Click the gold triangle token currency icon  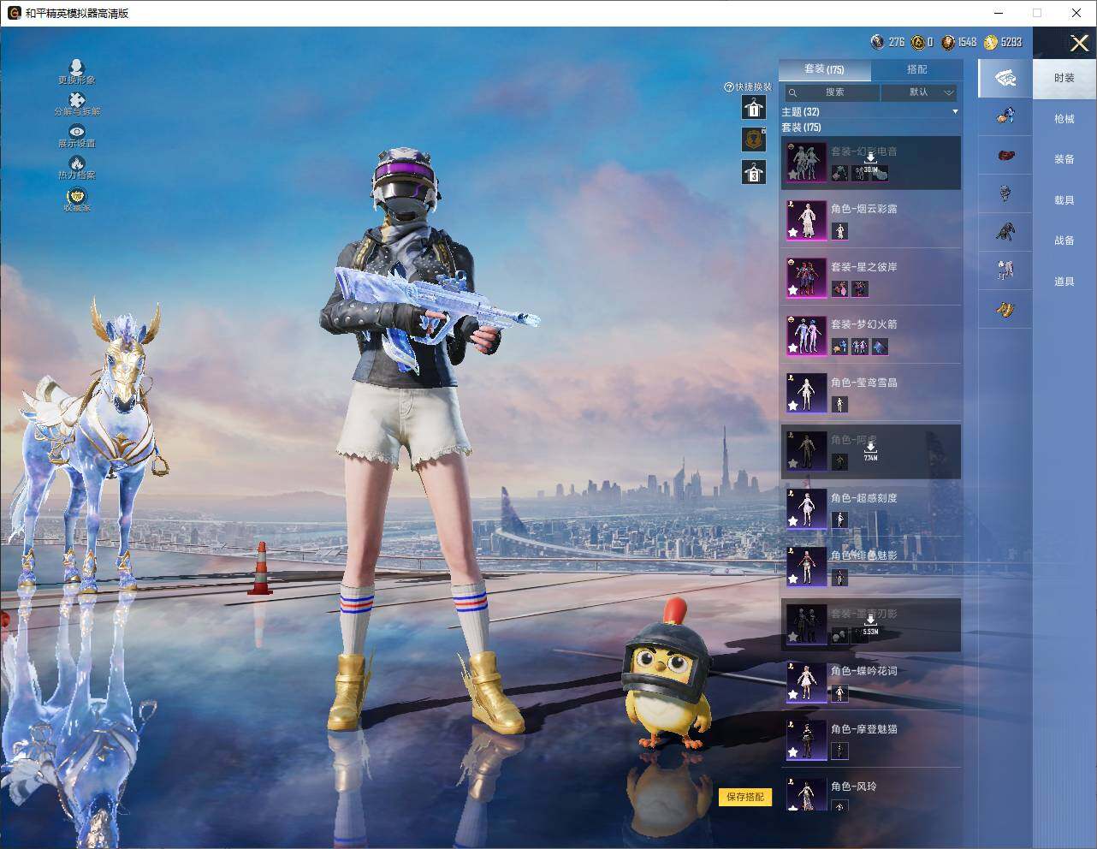click(x=917, y=42)
